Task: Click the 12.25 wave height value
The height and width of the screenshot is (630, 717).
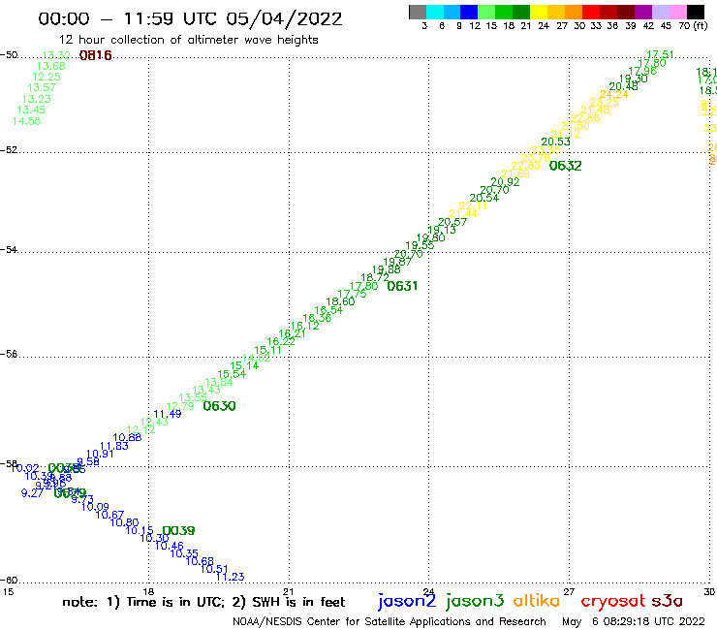Action: (47, 77)
